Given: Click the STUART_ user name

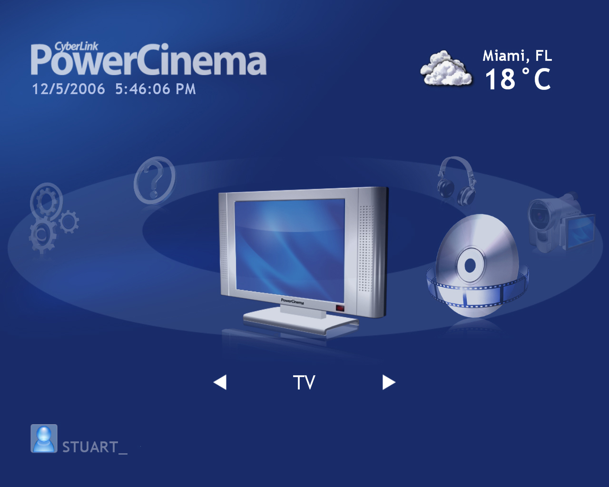Looking at the screenshot, I should coord(94,447).
